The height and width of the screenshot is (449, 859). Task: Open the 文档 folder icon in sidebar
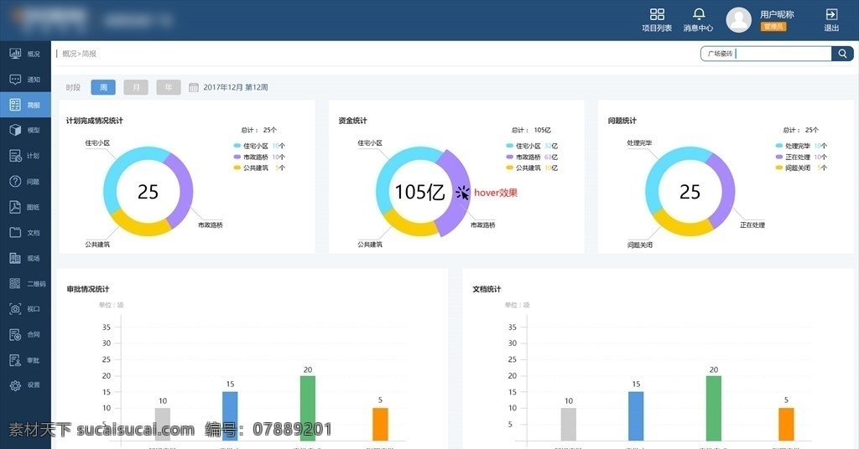point(15,232)
